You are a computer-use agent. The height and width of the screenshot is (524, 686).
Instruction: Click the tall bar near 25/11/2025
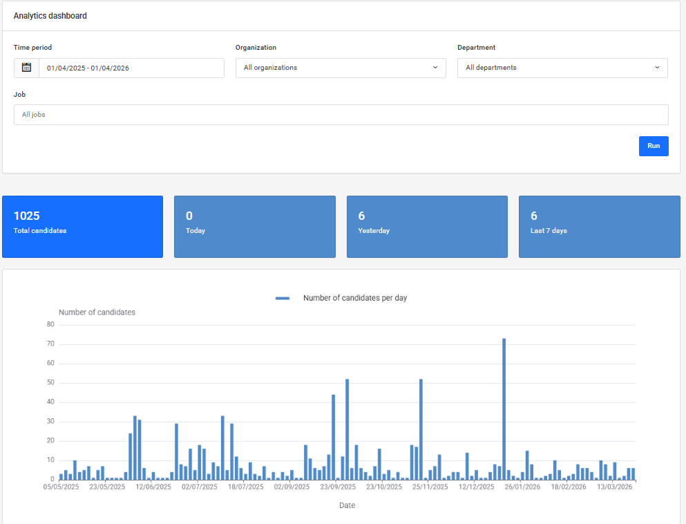pos(421,429)
